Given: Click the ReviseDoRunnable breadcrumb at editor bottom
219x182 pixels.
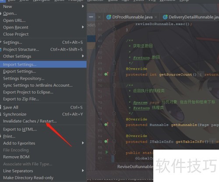Looking at the screenshot, I should tap(135, 167).
